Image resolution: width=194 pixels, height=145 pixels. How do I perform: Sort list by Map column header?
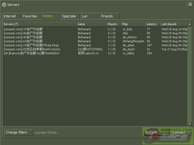point(133,24)
